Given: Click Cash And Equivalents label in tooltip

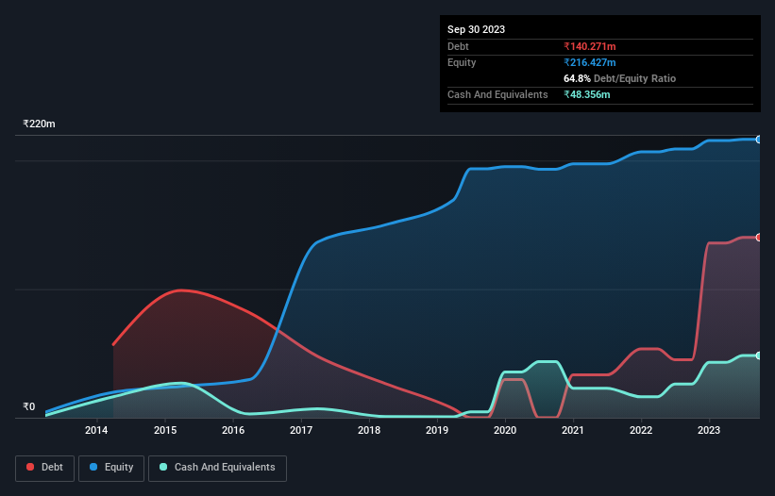Looking at the screenshot, I should pos(497,94).
